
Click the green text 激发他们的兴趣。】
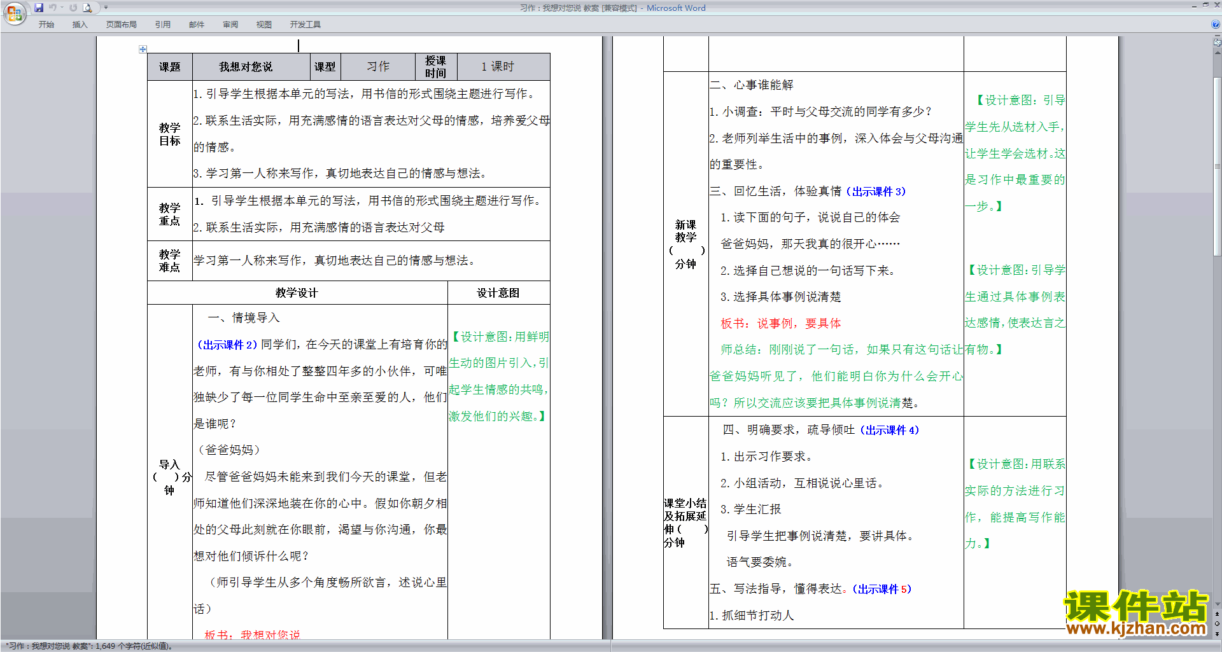pos(497,416)
